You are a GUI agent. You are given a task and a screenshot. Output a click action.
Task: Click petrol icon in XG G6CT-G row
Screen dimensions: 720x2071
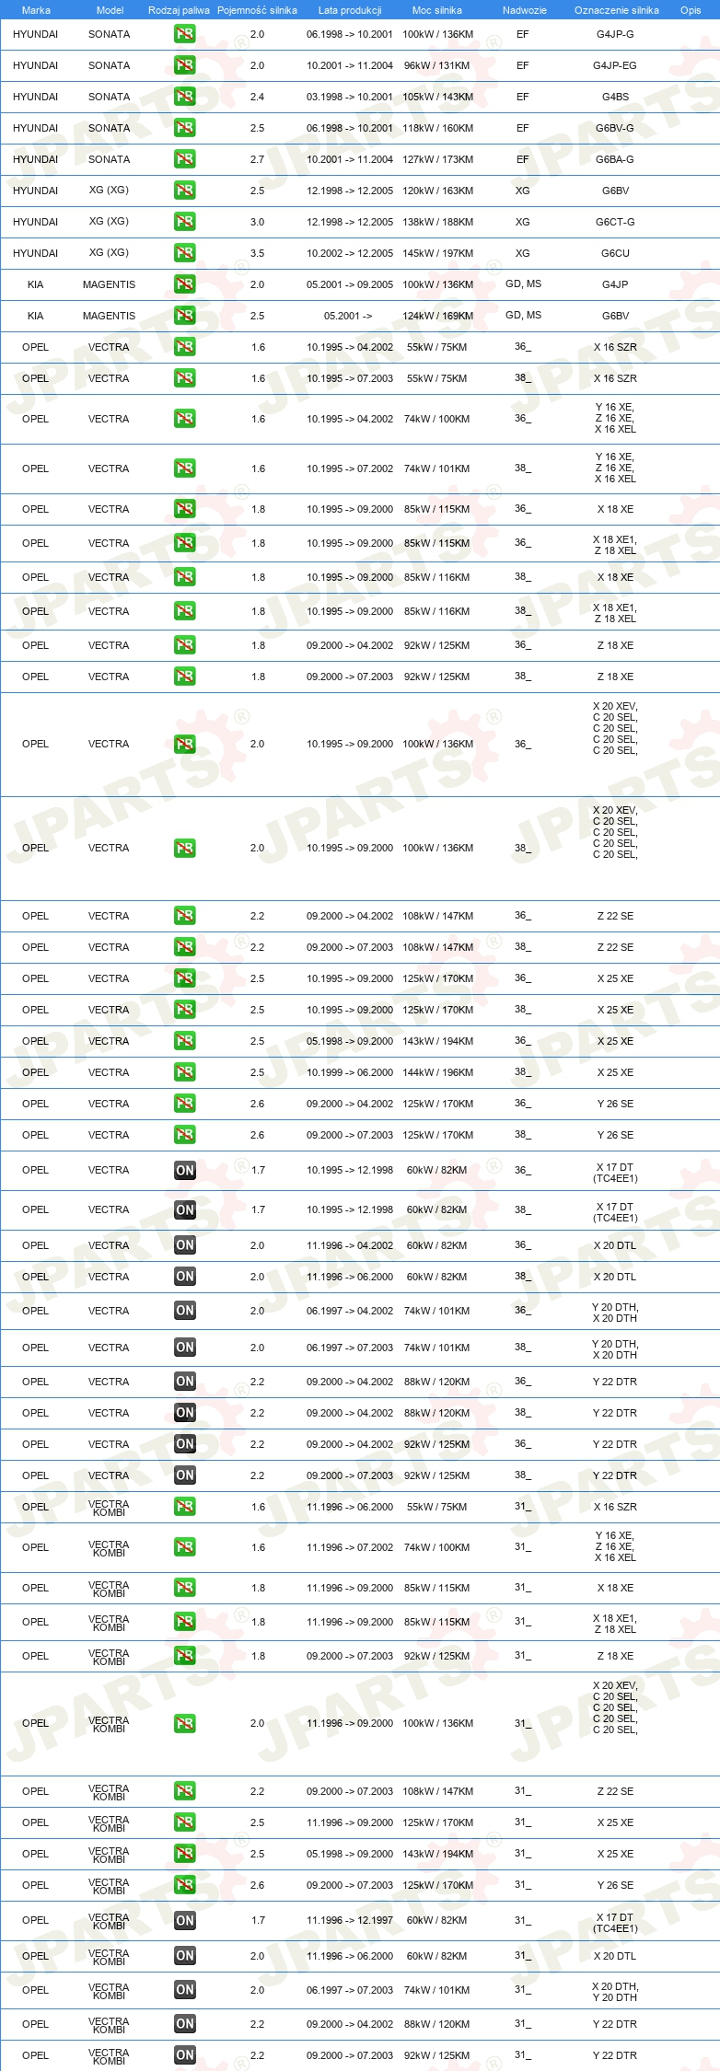[x=184, y=222]
